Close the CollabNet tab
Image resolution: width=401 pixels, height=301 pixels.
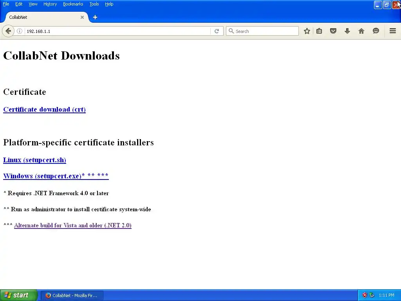82,17
